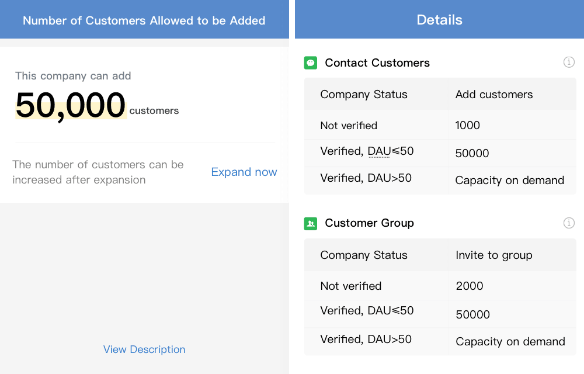Click Not verified row in Contact Customers table
The height and width of the screenshot is (374, 584).
click(440, 125)
